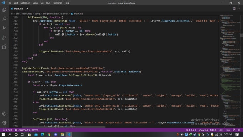Open the Extensions view

pos(4,47)
